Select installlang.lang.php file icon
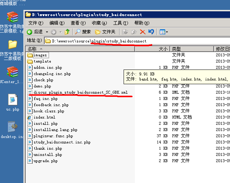The width and height of the screenshot is (230, 183). (30, 130)
